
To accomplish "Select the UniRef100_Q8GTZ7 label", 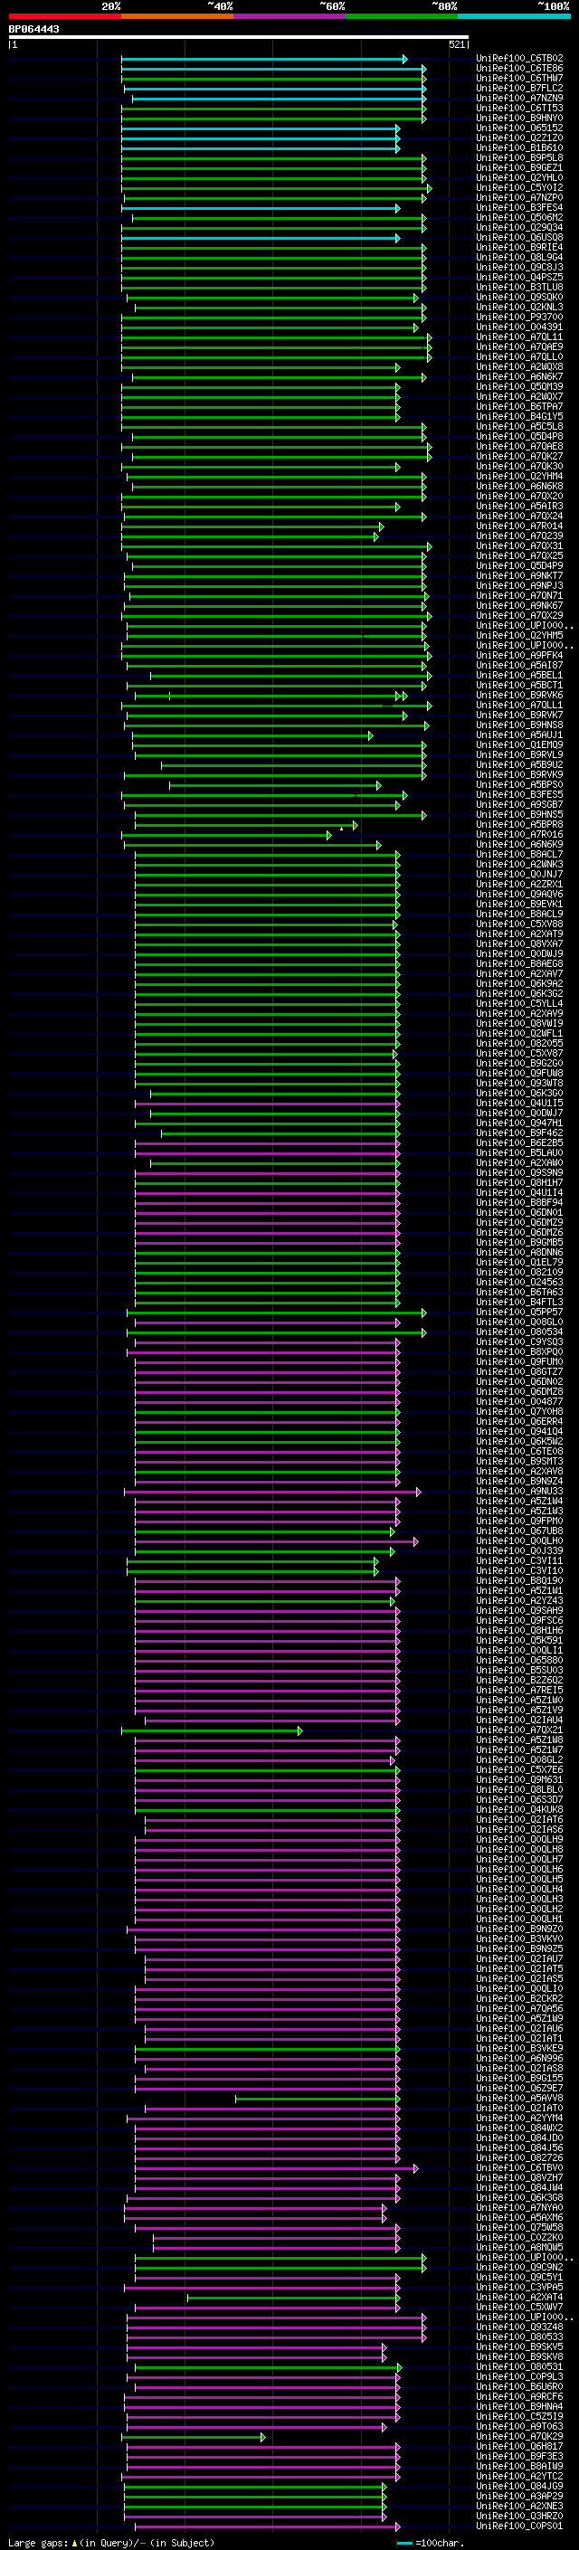I will tap(519, 1371).
